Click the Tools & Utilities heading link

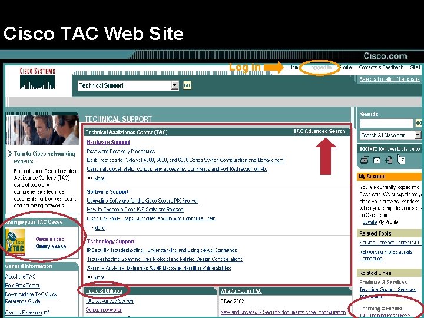coord(104,291)
